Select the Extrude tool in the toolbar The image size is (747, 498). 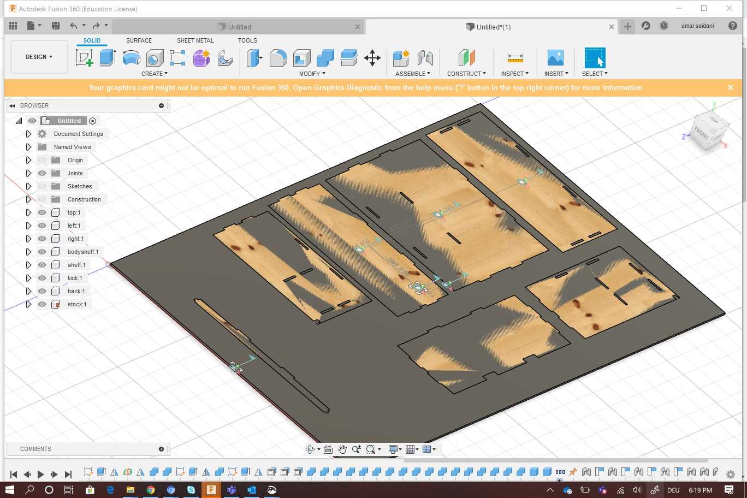coord(108,57)
